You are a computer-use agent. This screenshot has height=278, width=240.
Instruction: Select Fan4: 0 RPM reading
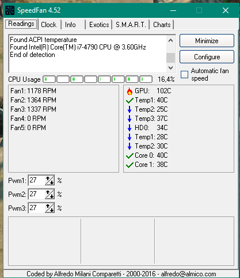[x=28, y=119]
